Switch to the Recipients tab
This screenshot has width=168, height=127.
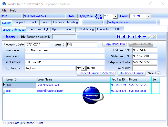pos(20,22)
